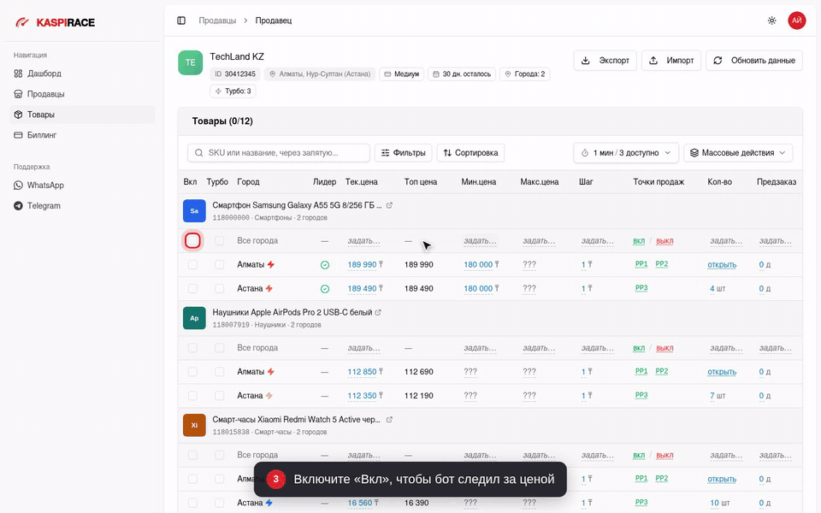The image size is (821, 513).
Task: Click the Samsung product thumbnail "Sa"
Action: tap(194, 211)
